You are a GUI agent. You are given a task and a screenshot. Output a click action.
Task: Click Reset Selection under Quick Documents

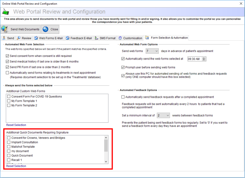tap(16, 166)
